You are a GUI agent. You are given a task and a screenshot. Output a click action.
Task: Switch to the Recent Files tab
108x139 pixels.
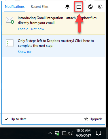39,7
